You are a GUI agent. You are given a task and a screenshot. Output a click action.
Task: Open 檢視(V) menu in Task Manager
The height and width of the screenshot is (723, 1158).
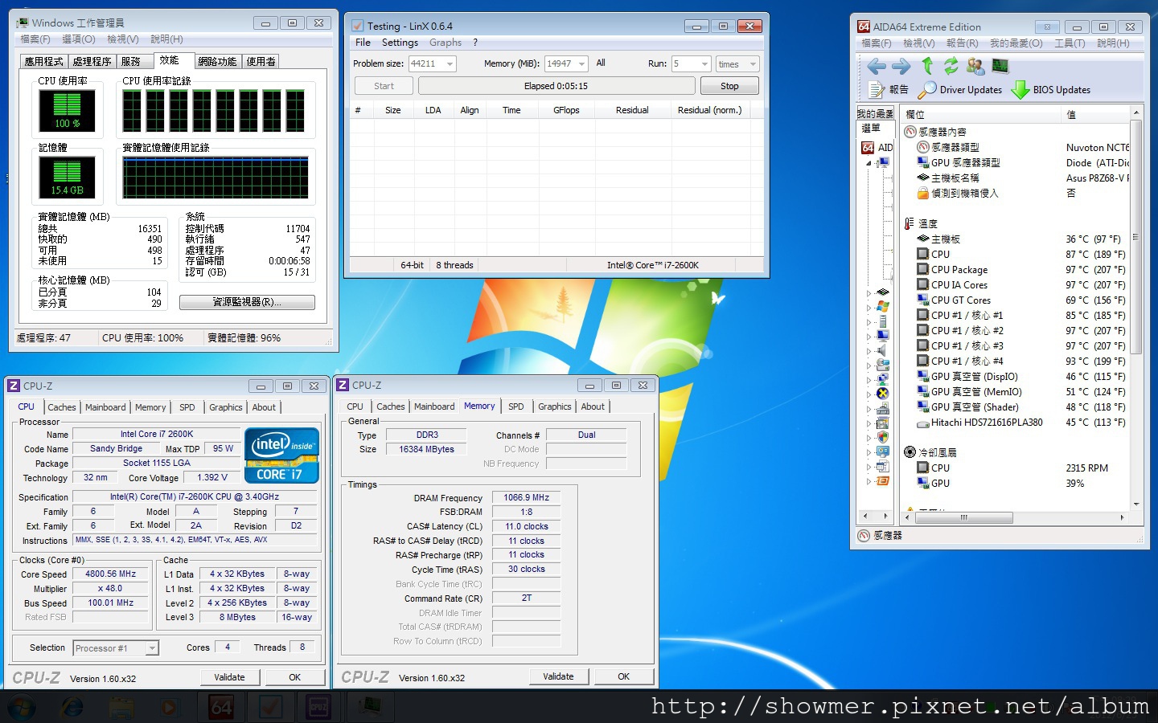123,39
